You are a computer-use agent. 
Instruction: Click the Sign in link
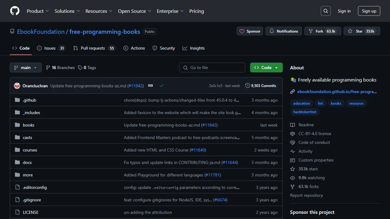344,11
